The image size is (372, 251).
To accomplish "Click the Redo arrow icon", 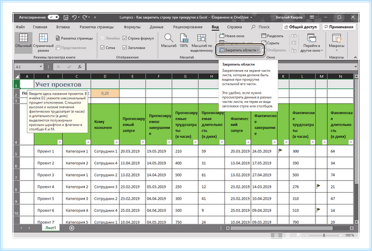I will click(x=85, y=17).
